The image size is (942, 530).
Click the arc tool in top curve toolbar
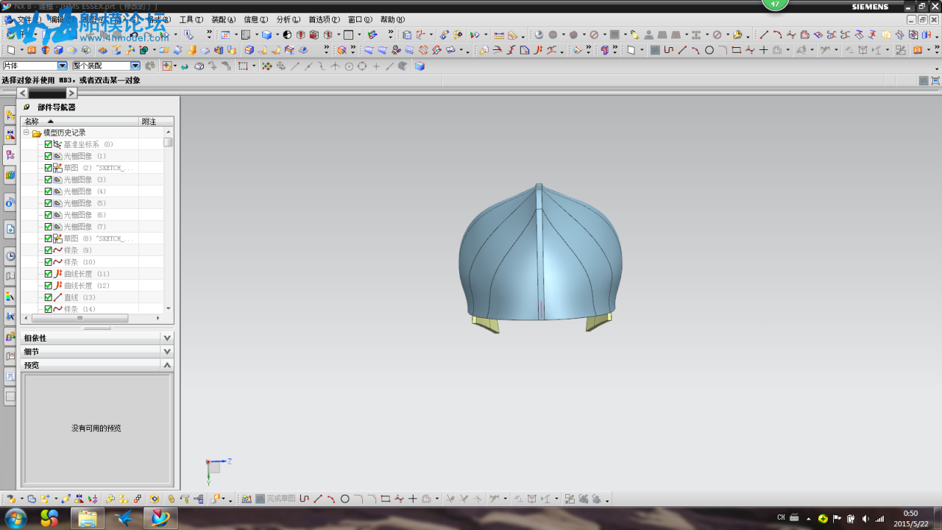777,35
